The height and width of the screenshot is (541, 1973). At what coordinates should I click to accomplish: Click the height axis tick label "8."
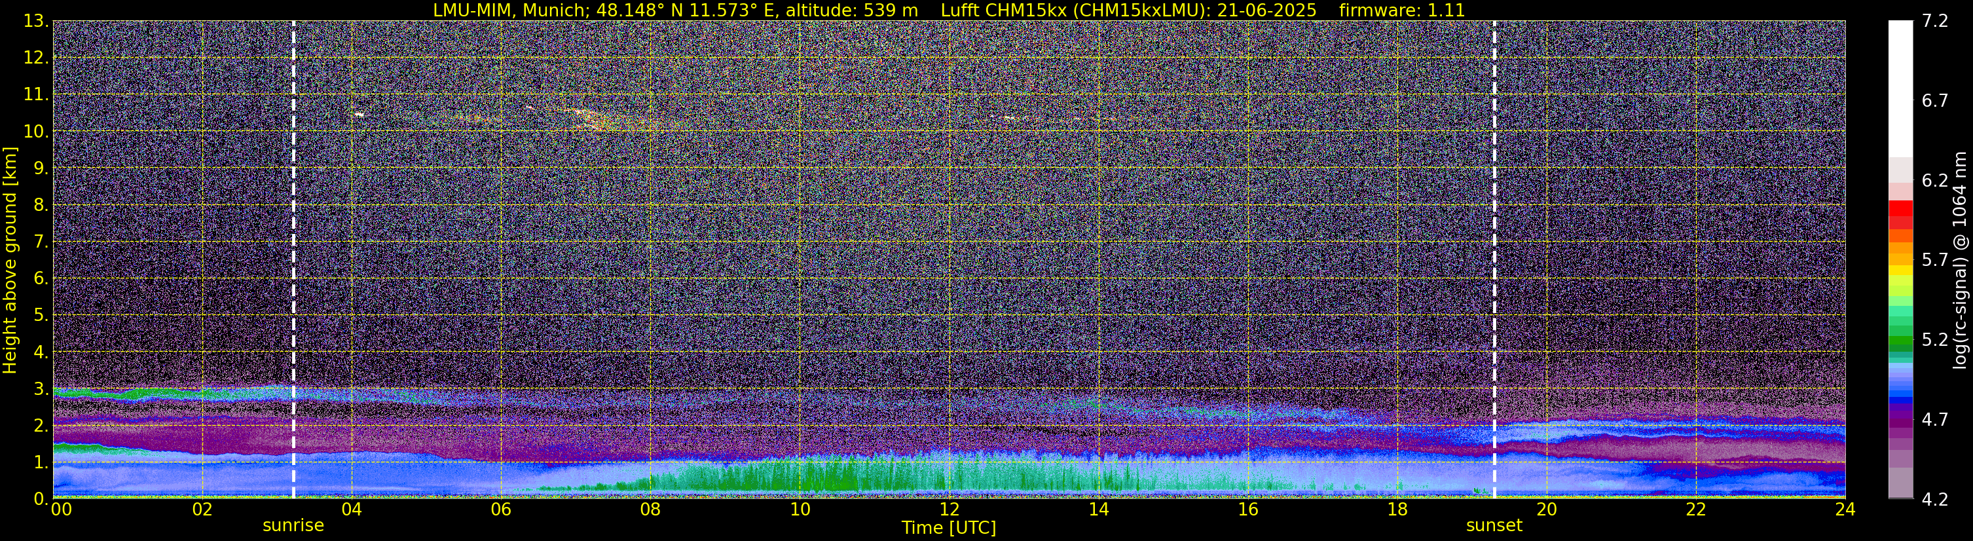coord(41,204)
